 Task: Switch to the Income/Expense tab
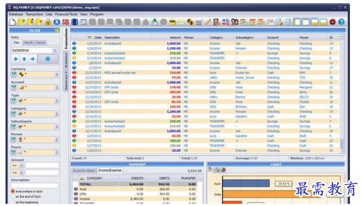tap(110, 170)
